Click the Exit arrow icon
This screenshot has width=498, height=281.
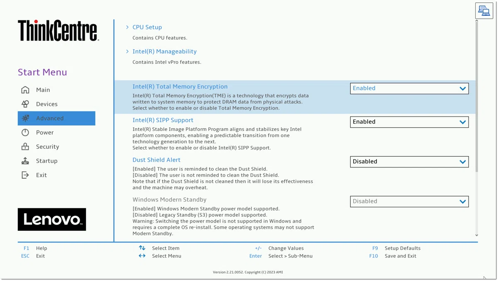pyautogui.click(x=25, y=175)
